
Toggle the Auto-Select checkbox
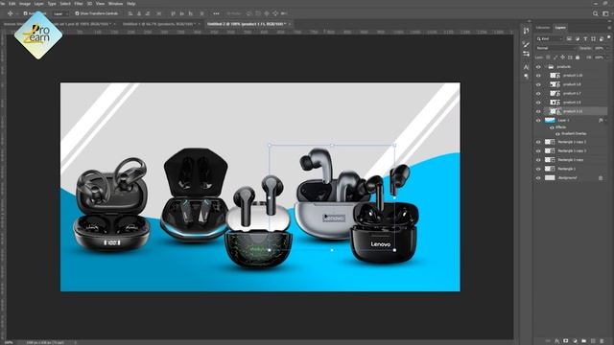tap(25, 13)
